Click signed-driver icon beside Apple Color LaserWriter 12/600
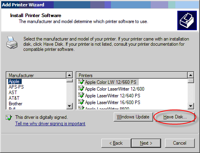This screenshot has height=153, width=200. (81, 89)
